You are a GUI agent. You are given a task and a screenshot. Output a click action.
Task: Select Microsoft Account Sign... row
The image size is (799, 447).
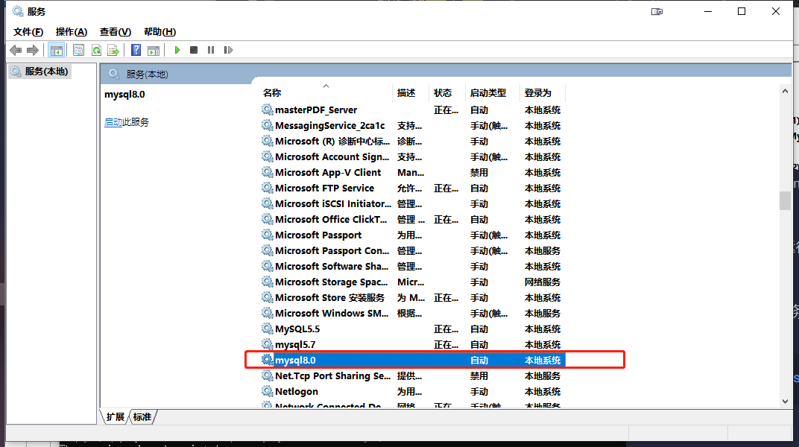click(x=413, y=156)
